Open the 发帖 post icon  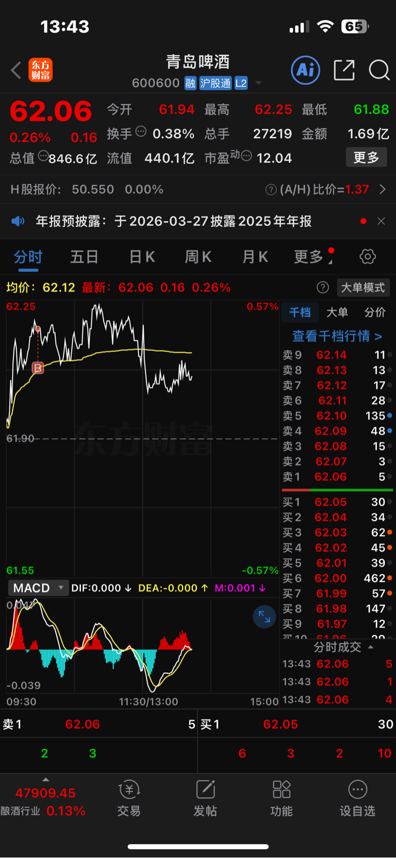(x=205, y=798)
